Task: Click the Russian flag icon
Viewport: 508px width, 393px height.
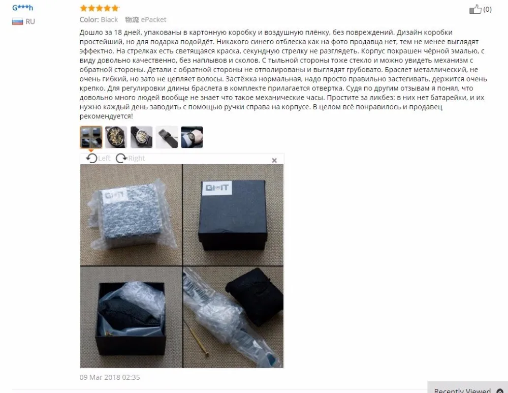Action: pyautogui.click(x=17, y=21)
